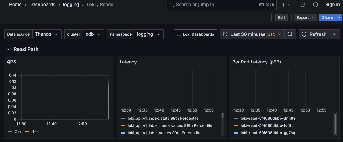Click the Per Pod Latency (p99) title
Viewport: 343px width, 142px height.
coord(256,62)
